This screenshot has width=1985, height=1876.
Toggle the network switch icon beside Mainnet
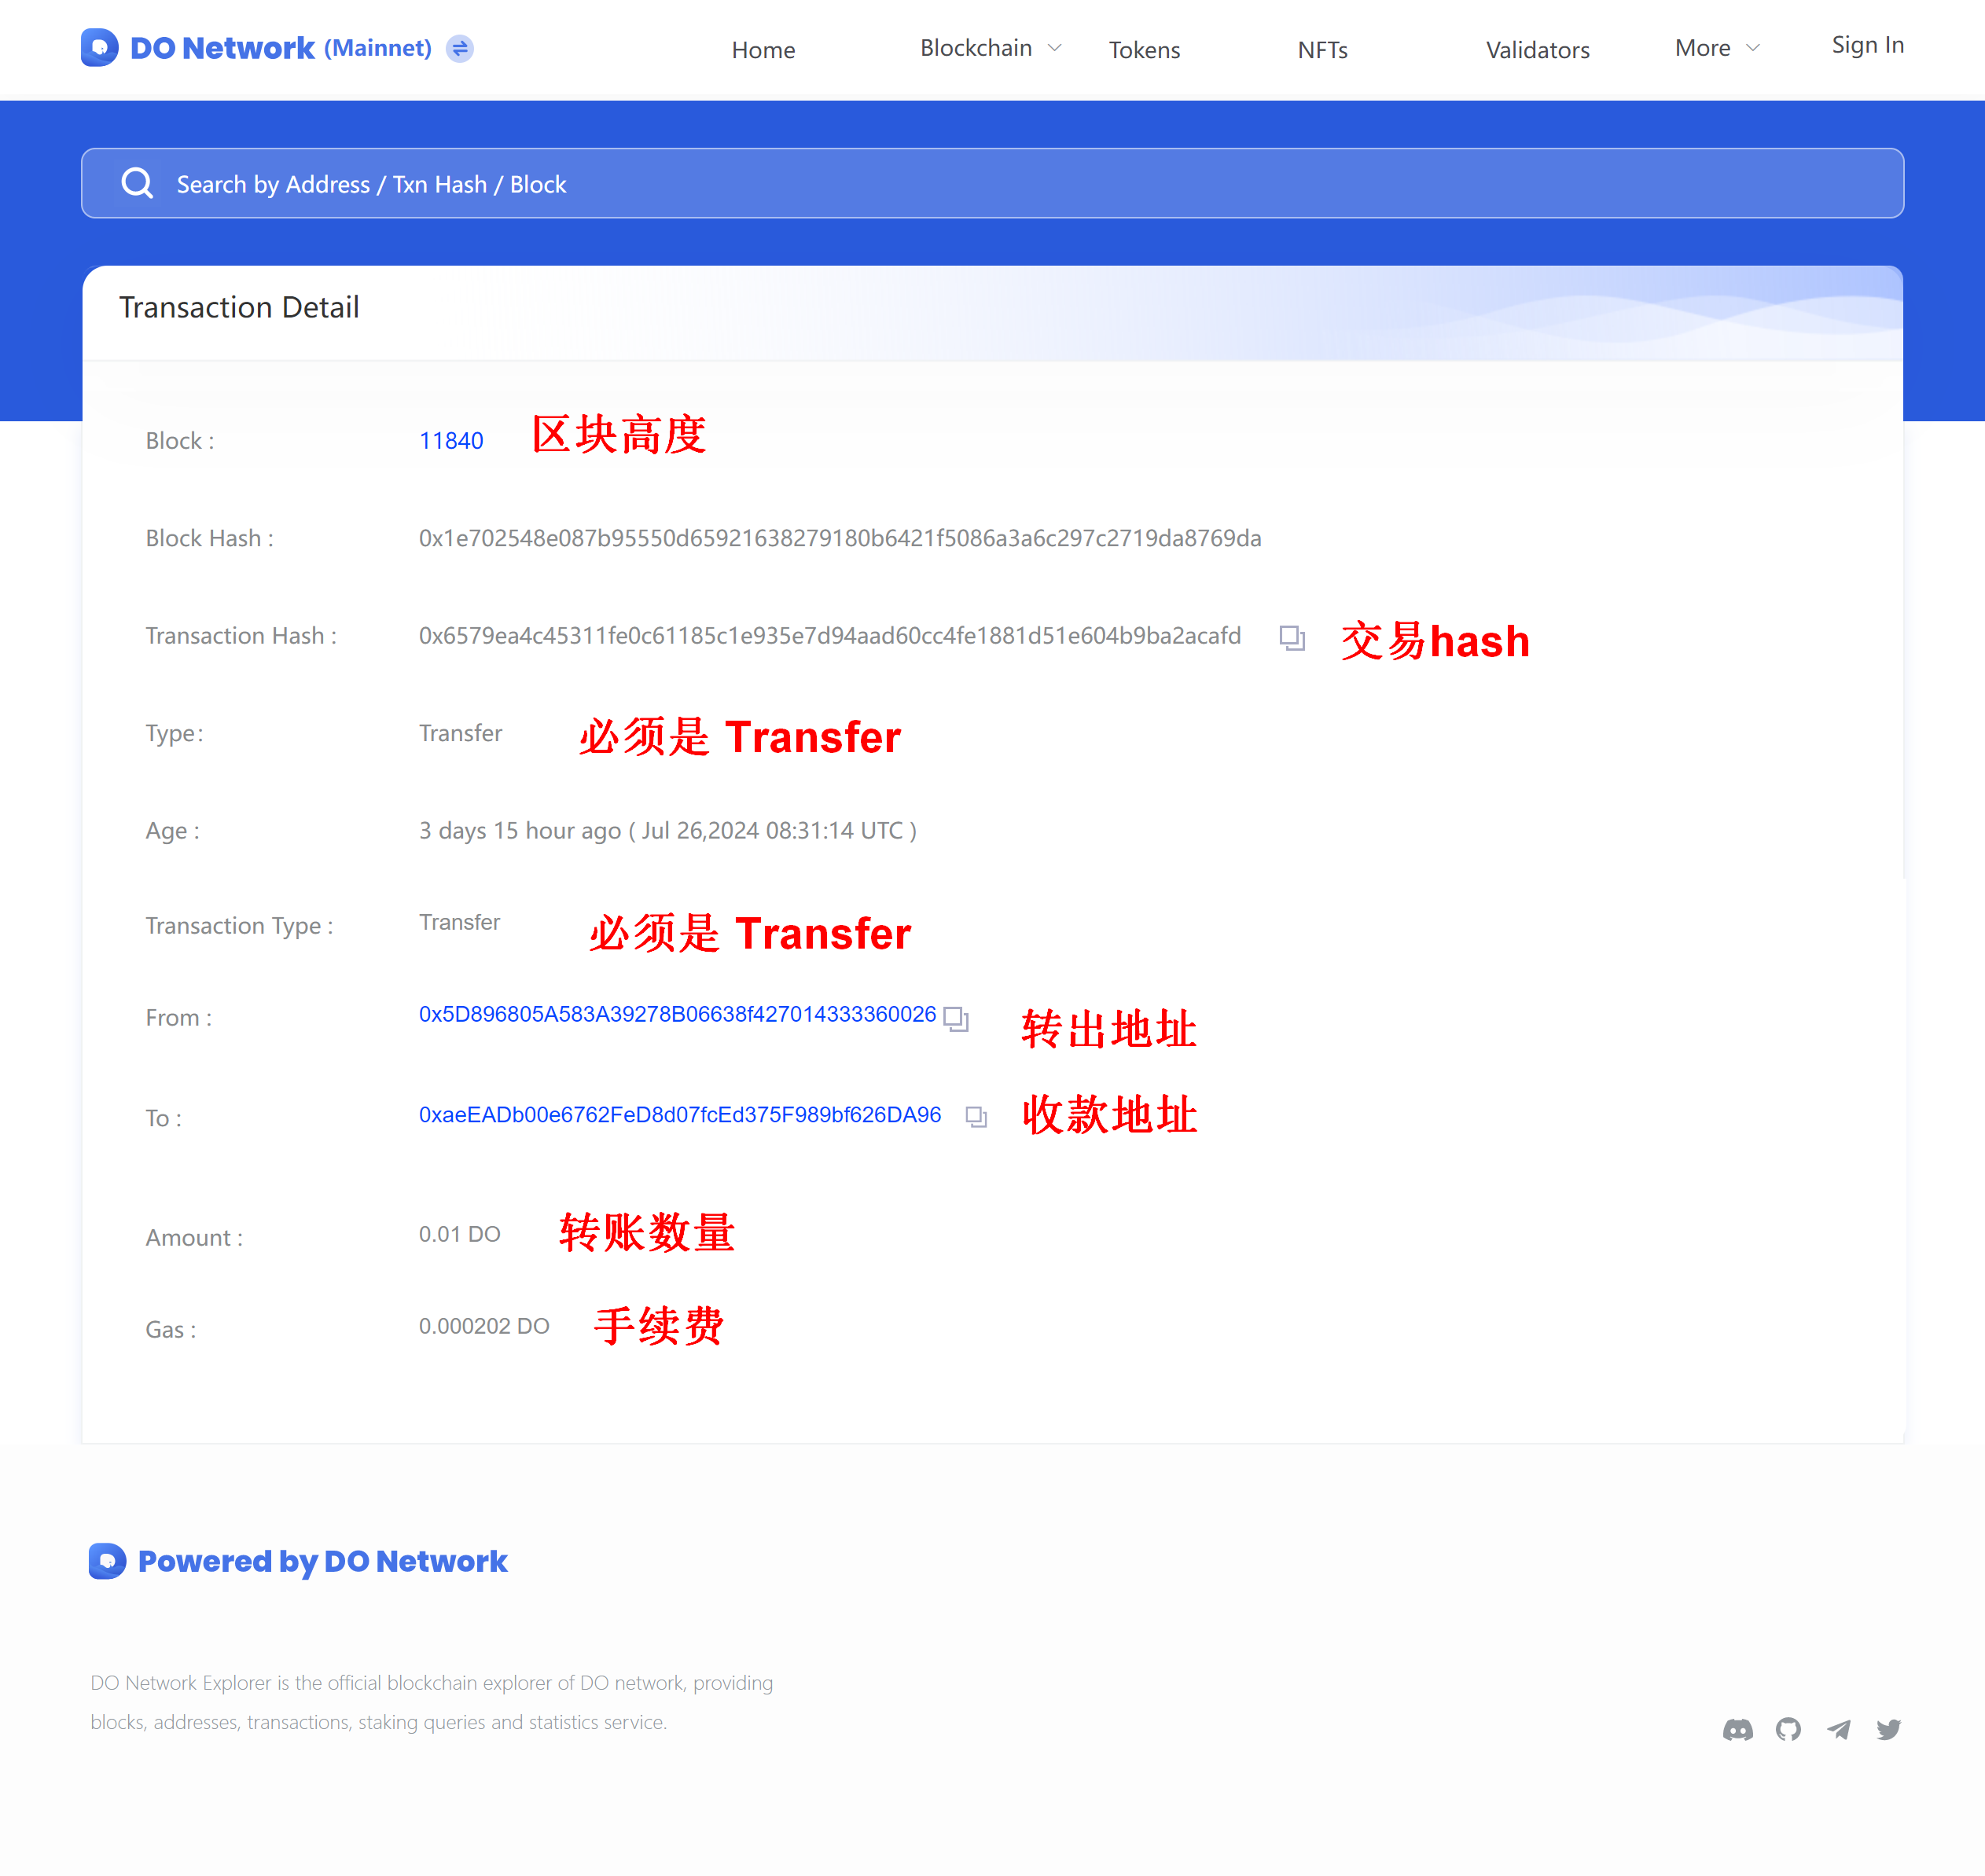[x=460, y=48]
